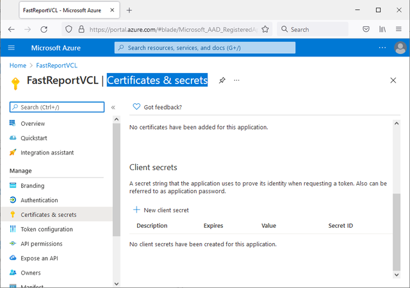Go to the Home breadcrumb
410x288 pixels.
click(x=18, y=65)
